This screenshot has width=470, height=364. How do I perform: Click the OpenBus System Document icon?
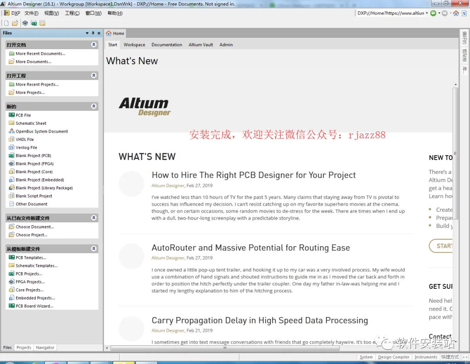(x=12, y=131)
